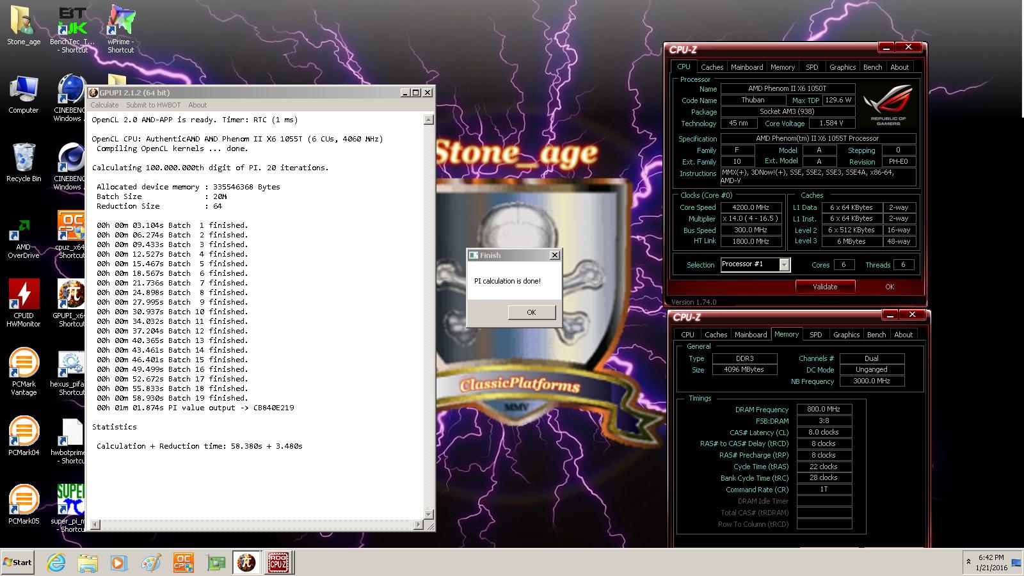Select ROG CPU-Z taskbar button
Viewport: 1024px width, 576px height.
[x=278, y=563]
